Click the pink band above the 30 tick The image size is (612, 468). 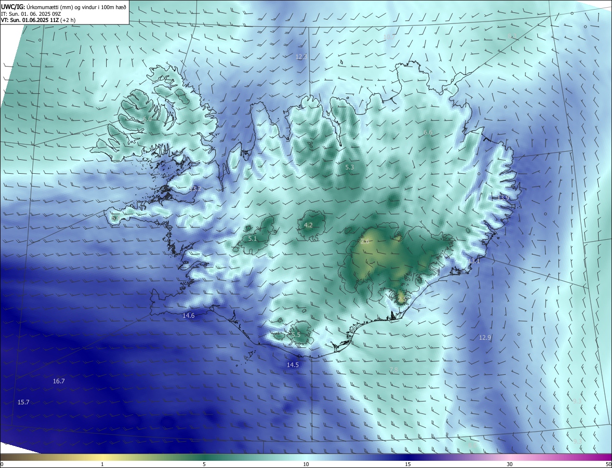click(510, 457)
